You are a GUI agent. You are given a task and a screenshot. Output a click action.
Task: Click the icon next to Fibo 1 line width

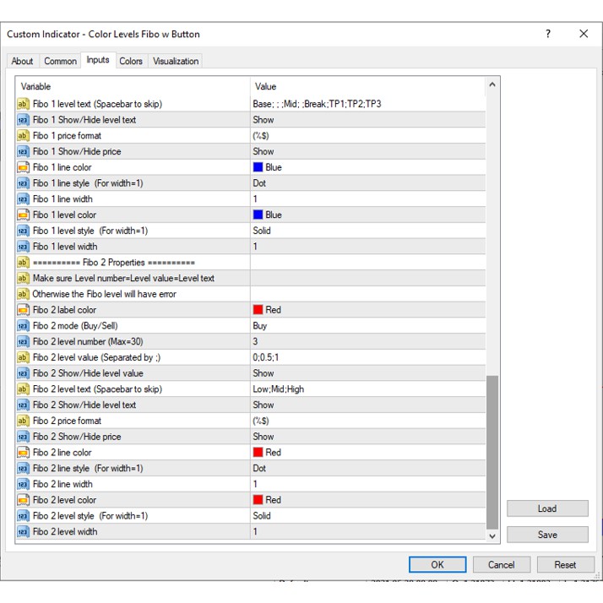pos(23,199)
